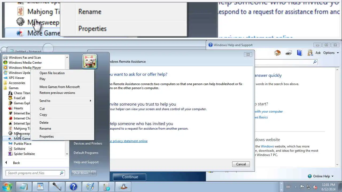
Task: Click the Ask icon in Help toolbar
Action: tap(314, 53)
